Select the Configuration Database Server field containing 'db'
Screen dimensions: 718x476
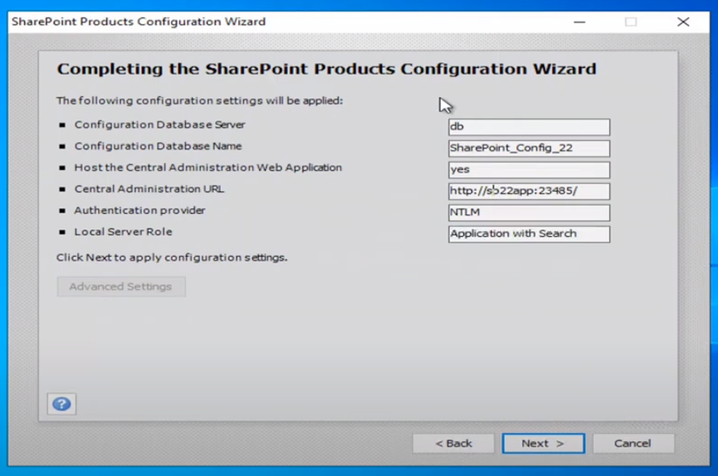528,127
